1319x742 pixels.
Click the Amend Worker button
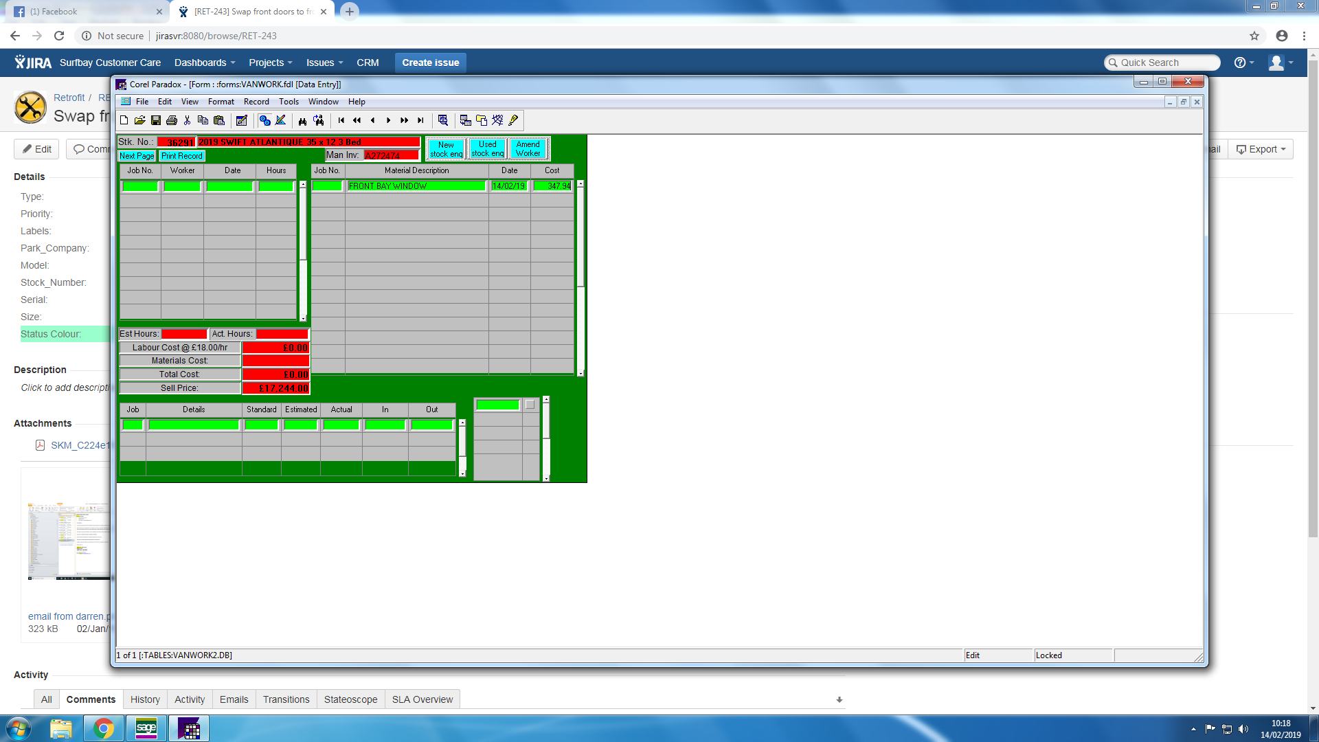[528, 148]
